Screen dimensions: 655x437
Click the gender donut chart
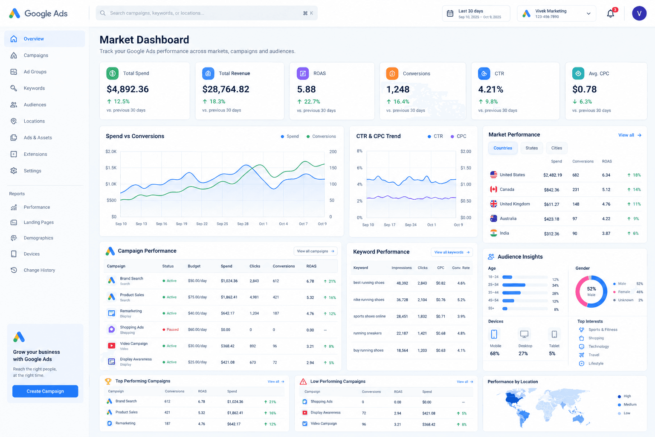(x=591, y=291)
